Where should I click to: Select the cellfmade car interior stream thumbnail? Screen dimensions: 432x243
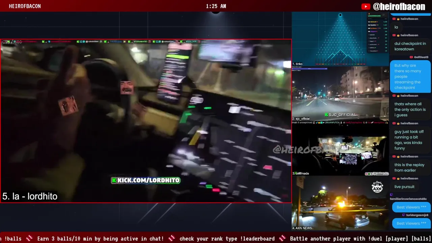(340, 148)
